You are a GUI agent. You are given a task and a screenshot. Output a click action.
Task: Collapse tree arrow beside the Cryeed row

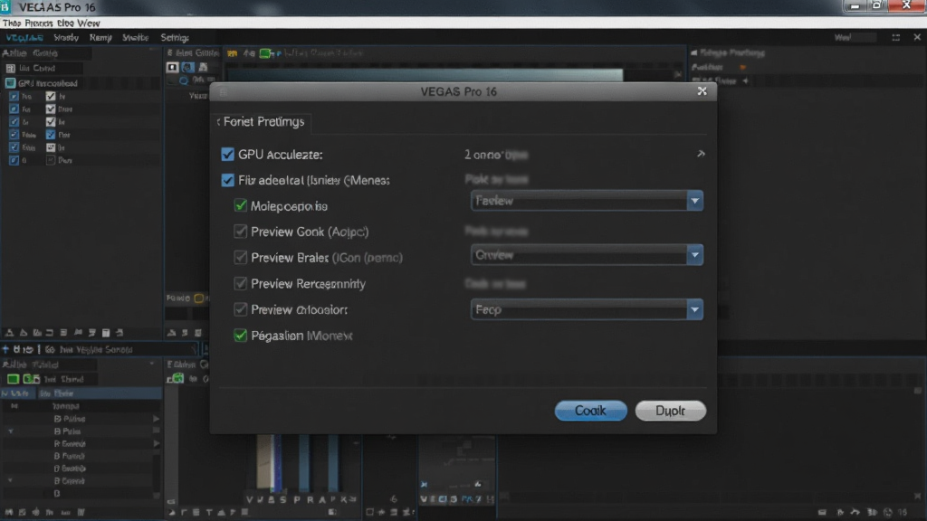click(11, 481)
